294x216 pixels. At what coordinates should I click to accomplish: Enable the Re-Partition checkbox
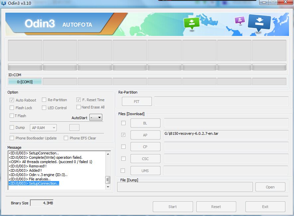click(x=44, y=100)
